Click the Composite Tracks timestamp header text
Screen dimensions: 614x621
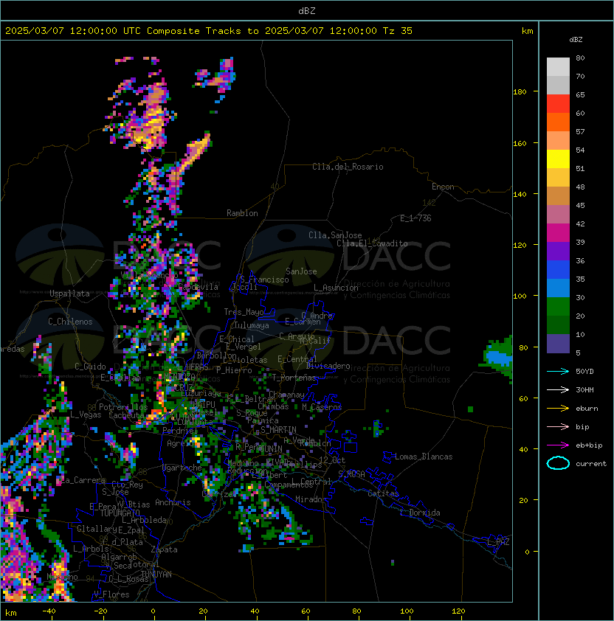pyautogui.click(x=209, y=31)
